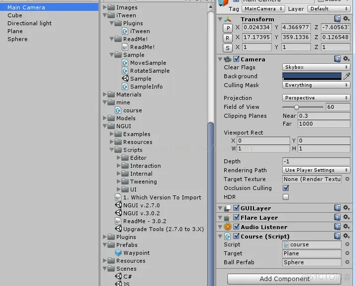This screenshot has height=286, width=355.
Task: Open the Ball Perfab object picker circle
Action: click(347, 262)
